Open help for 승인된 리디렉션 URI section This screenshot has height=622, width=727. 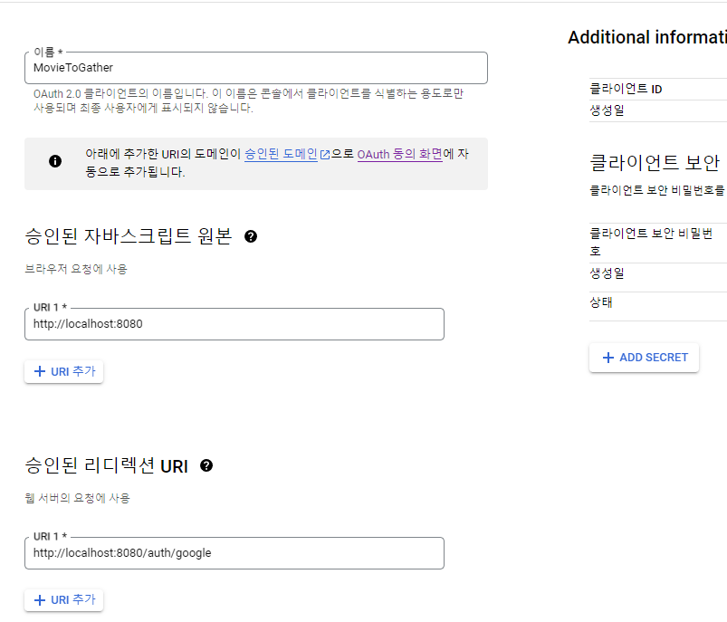[207, 465]
